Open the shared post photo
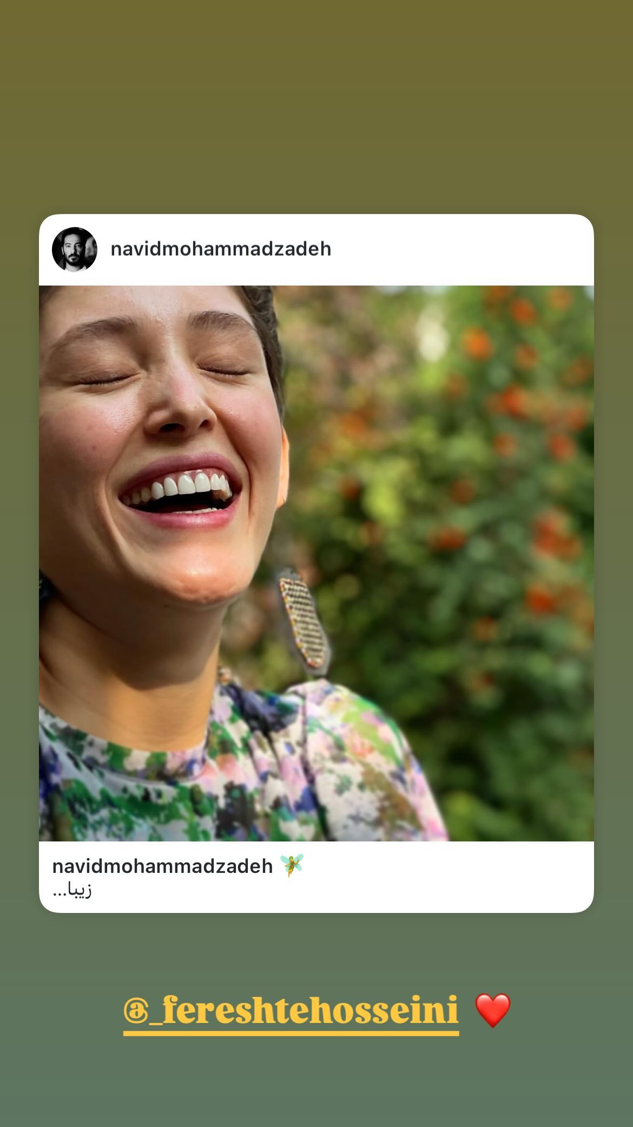This screenshot has height=1127, width=633. click(x=316, y=563)
